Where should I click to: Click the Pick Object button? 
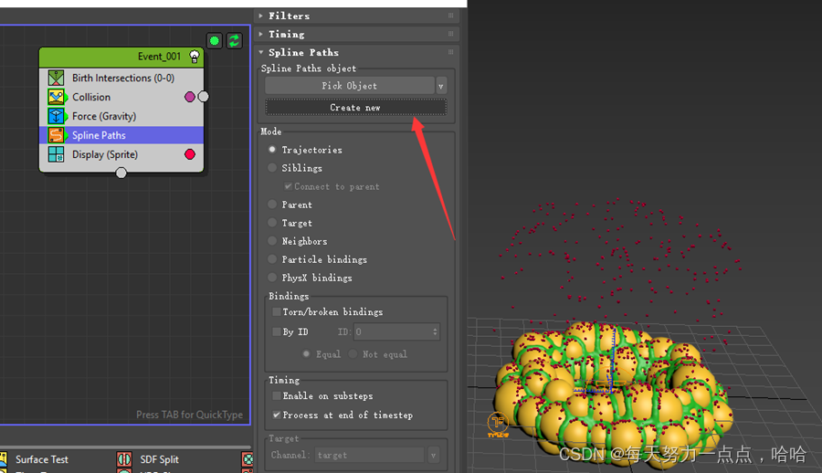(350, 86)
